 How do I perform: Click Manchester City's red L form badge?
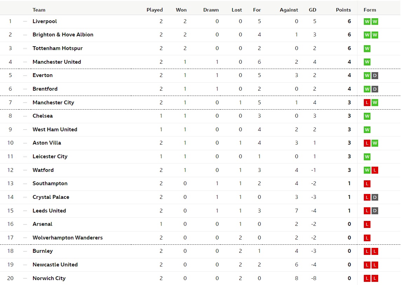tap(367, 103)
